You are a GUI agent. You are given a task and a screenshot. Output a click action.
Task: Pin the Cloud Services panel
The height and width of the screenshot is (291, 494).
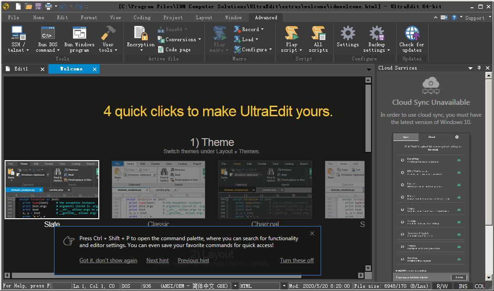click(x=479, y=68)
